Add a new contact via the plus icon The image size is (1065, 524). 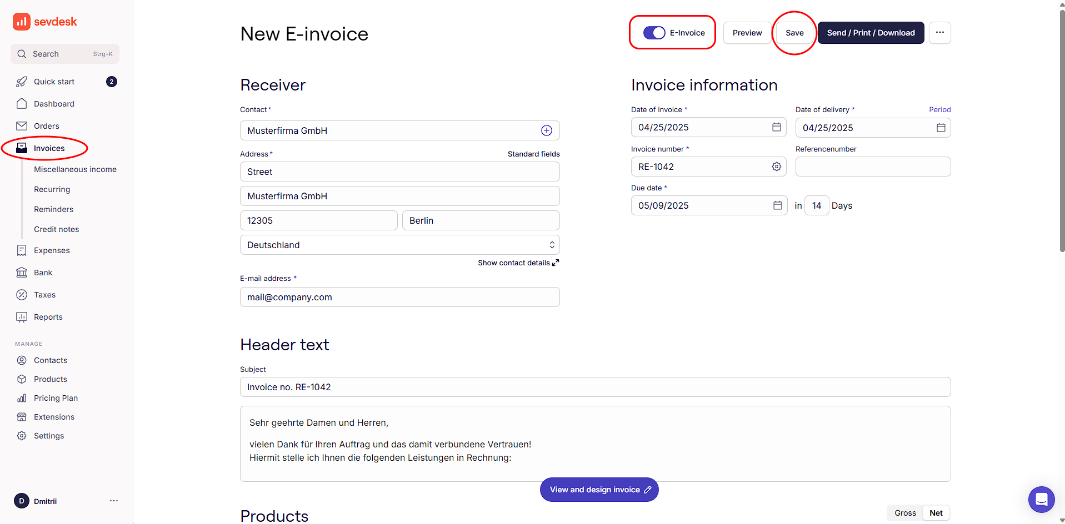point(547,130)
